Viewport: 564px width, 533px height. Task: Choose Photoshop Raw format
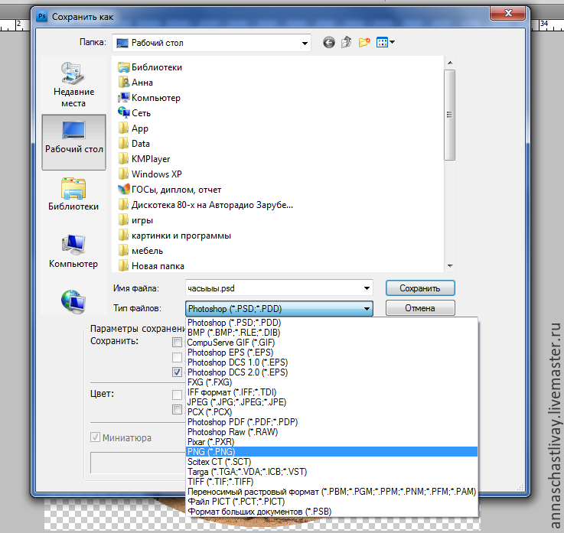[331, 432]
